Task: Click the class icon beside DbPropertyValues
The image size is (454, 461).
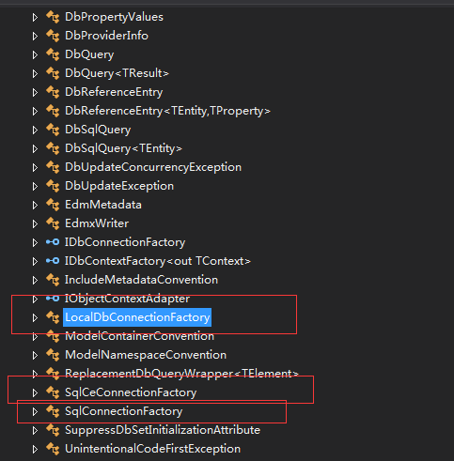Action: click(53, 17)
